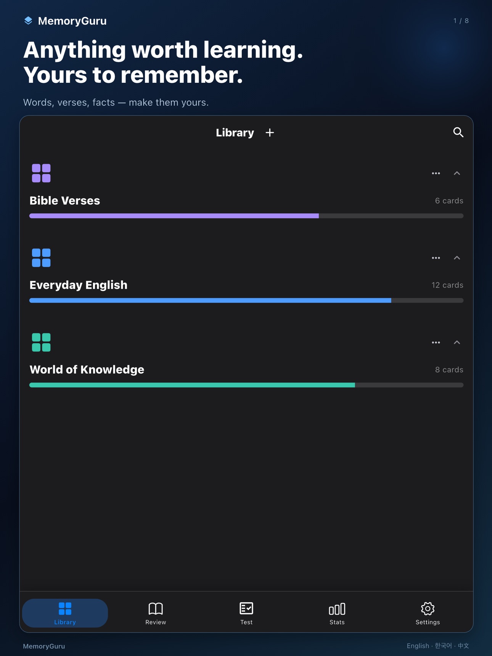Click the teal grid icon for World of Knowledge
The width and height of the screenshot is (492, 656).
(x=41, y=342)
